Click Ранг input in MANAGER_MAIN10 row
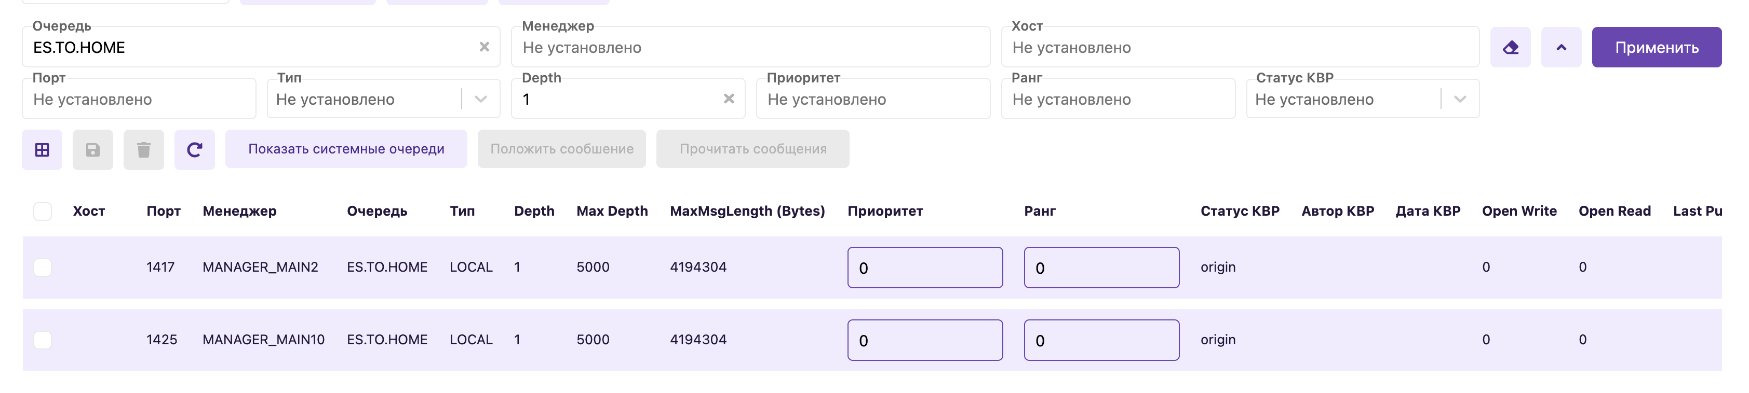This screenshot has width=1749, height=393. tap(1101, 340)
